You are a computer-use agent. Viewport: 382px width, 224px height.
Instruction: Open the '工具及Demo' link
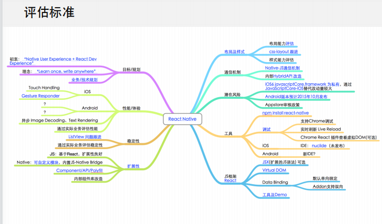click(274, 195)
